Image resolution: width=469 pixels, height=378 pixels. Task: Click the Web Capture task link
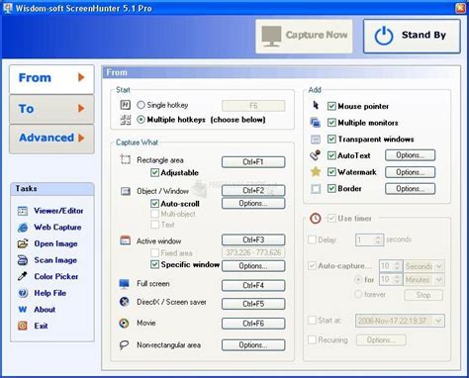coord(57,228)
